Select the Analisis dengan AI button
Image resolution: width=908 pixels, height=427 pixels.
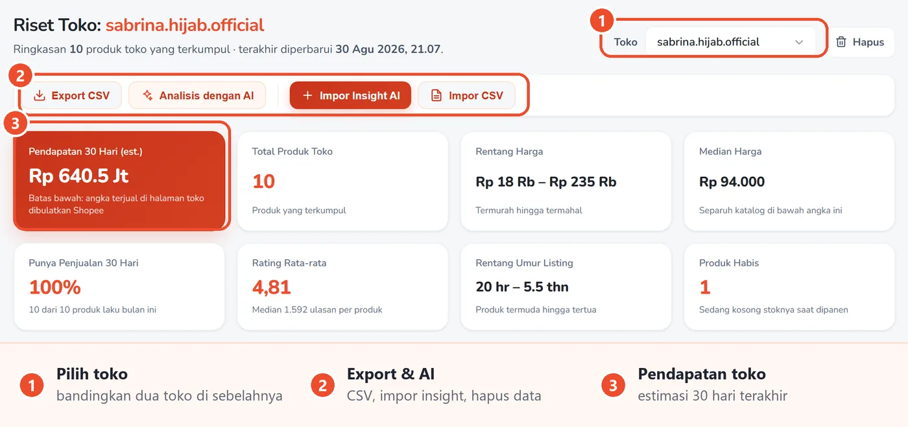[197, 95]
